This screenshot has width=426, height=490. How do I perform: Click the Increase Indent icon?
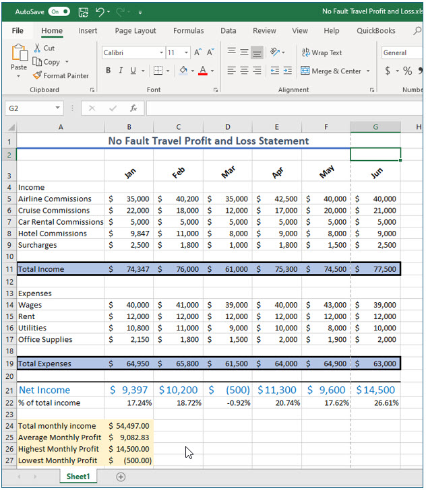(287, 71)
